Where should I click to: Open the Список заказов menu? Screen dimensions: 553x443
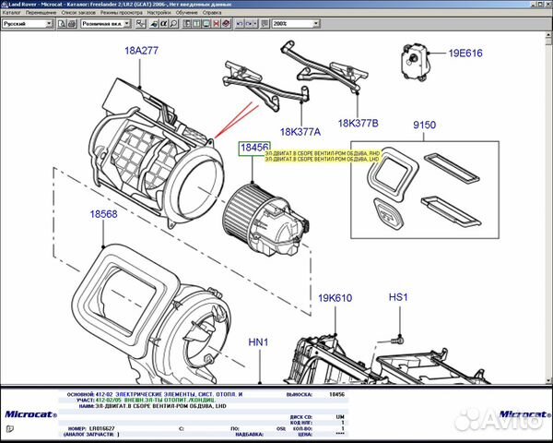point(78,12)
